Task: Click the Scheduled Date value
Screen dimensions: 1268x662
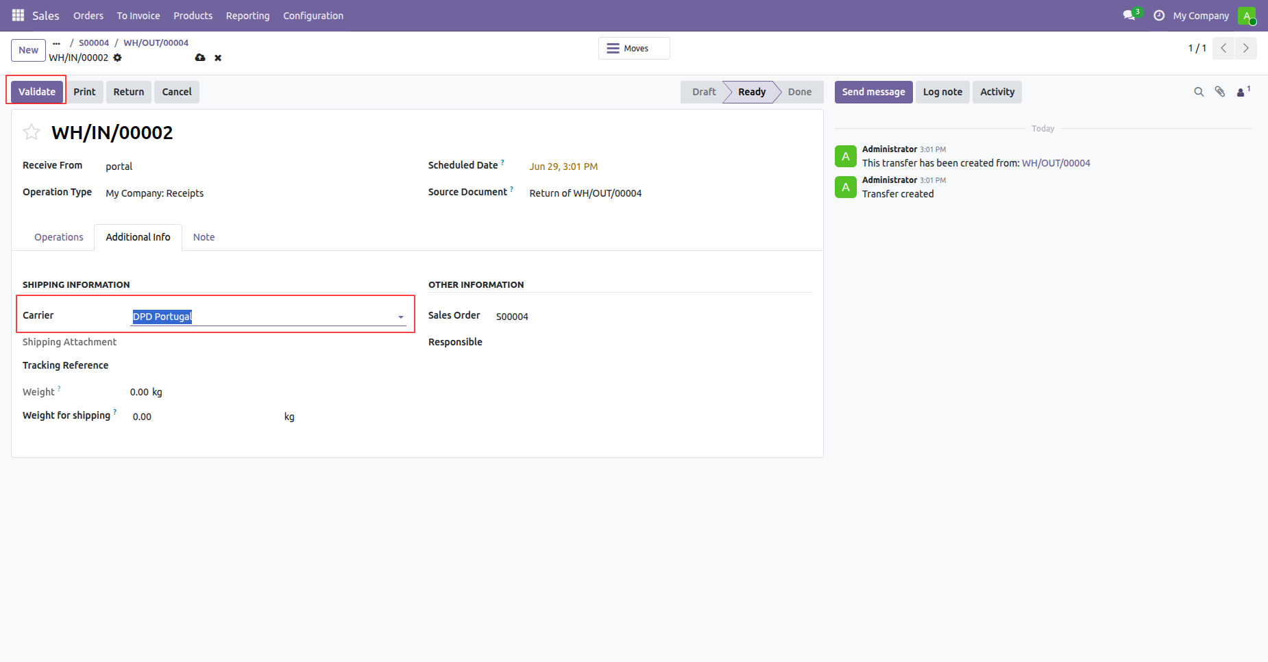Action: 563,167
